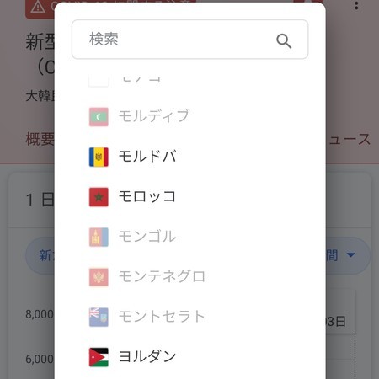Tap the Morocco flag icon

(99, 197)
